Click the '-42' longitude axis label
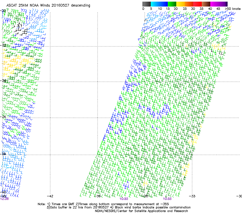This screenshot has width=242, height=213. pyautogui.click(x=50, y=196)
